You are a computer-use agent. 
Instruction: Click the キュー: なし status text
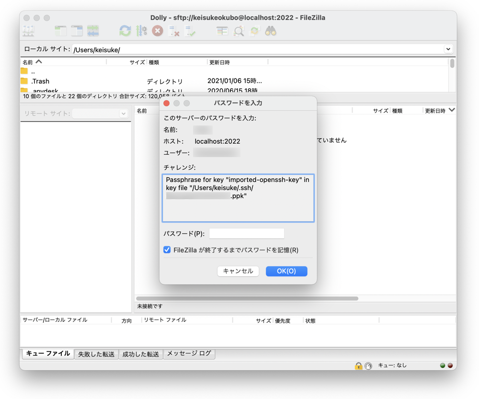point(392,365)
